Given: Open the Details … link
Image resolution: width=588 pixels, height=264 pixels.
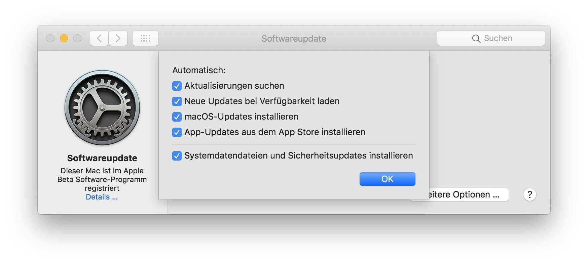Looking at the screenshot, I should pos(102,197).
